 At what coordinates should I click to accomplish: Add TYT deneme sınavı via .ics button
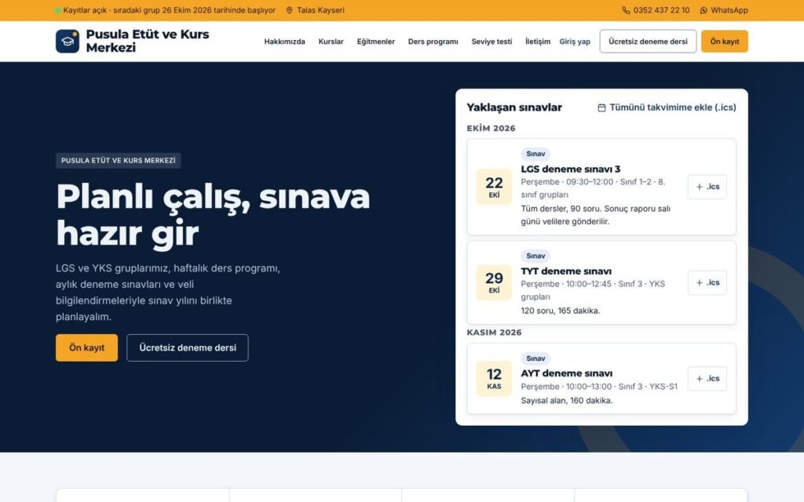click(x=707, y=282)
